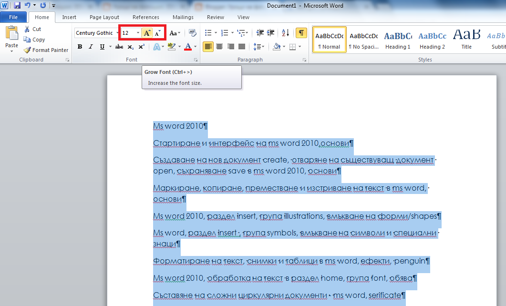This screenshot has width=506, height=306.
Task: Click the Text Effects glowing A icon
Action: [156, 47]
